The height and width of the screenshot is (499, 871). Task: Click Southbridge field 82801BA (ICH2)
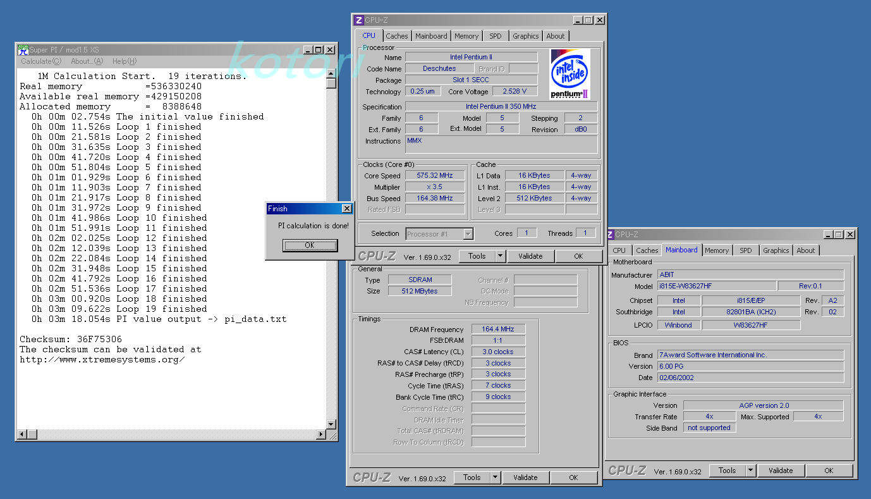pos(751,312)
